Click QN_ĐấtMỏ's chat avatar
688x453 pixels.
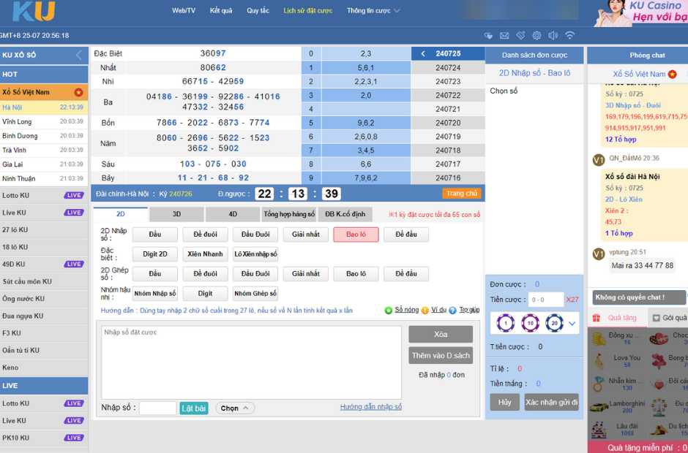[x=599, y=160]
